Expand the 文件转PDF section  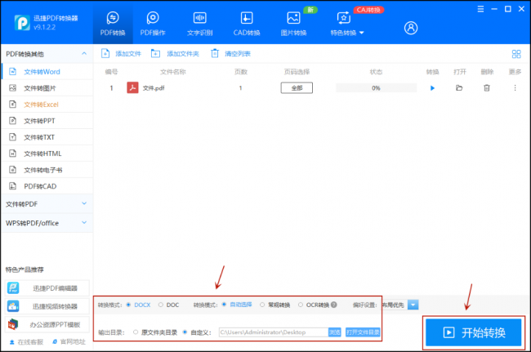tap(47, 204)
